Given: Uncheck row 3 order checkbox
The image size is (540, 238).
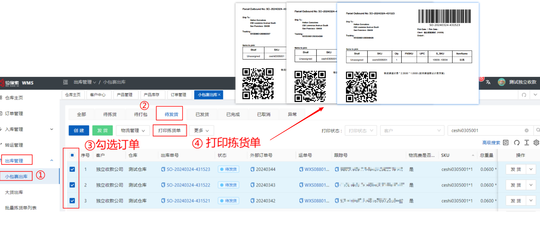Looking at the screenshot, I should [72, 201].
